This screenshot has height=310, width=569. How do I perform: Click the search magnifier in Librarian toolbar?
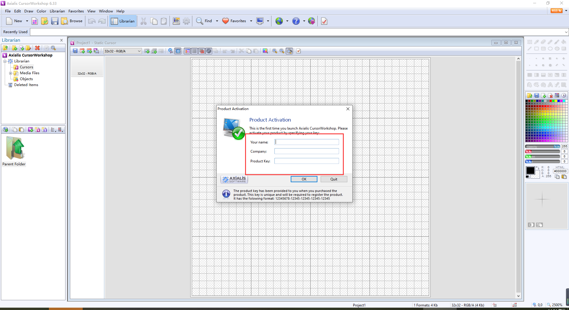[53, 48]
